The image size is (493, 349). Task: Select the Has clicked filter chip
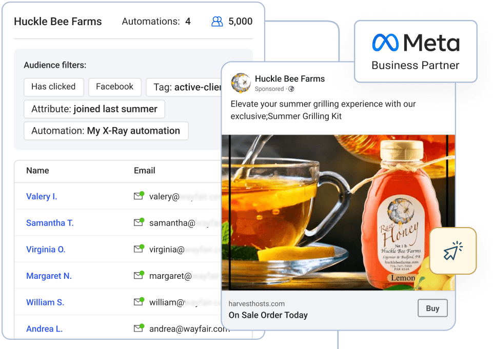click(54, 87)
